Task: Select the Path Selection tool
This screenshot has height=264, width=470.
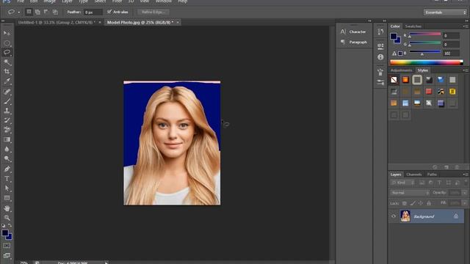Action: point(7,188)
